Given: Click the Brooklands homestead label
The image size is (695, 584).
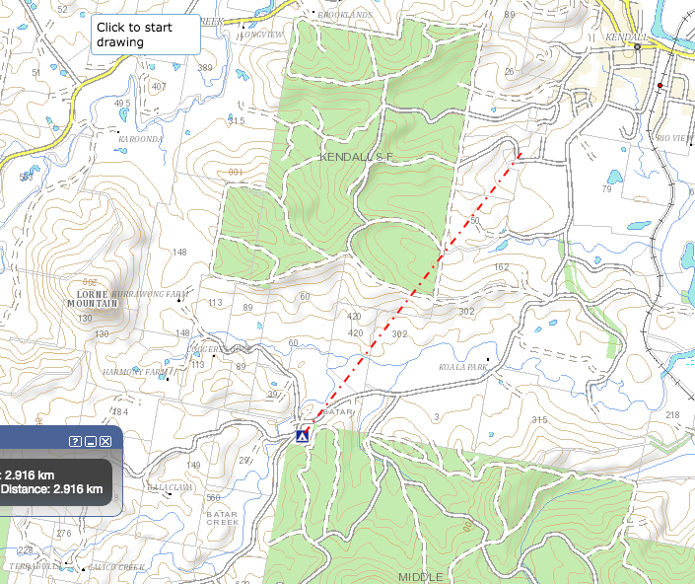Looking at the screenshot, I should 345,15.
